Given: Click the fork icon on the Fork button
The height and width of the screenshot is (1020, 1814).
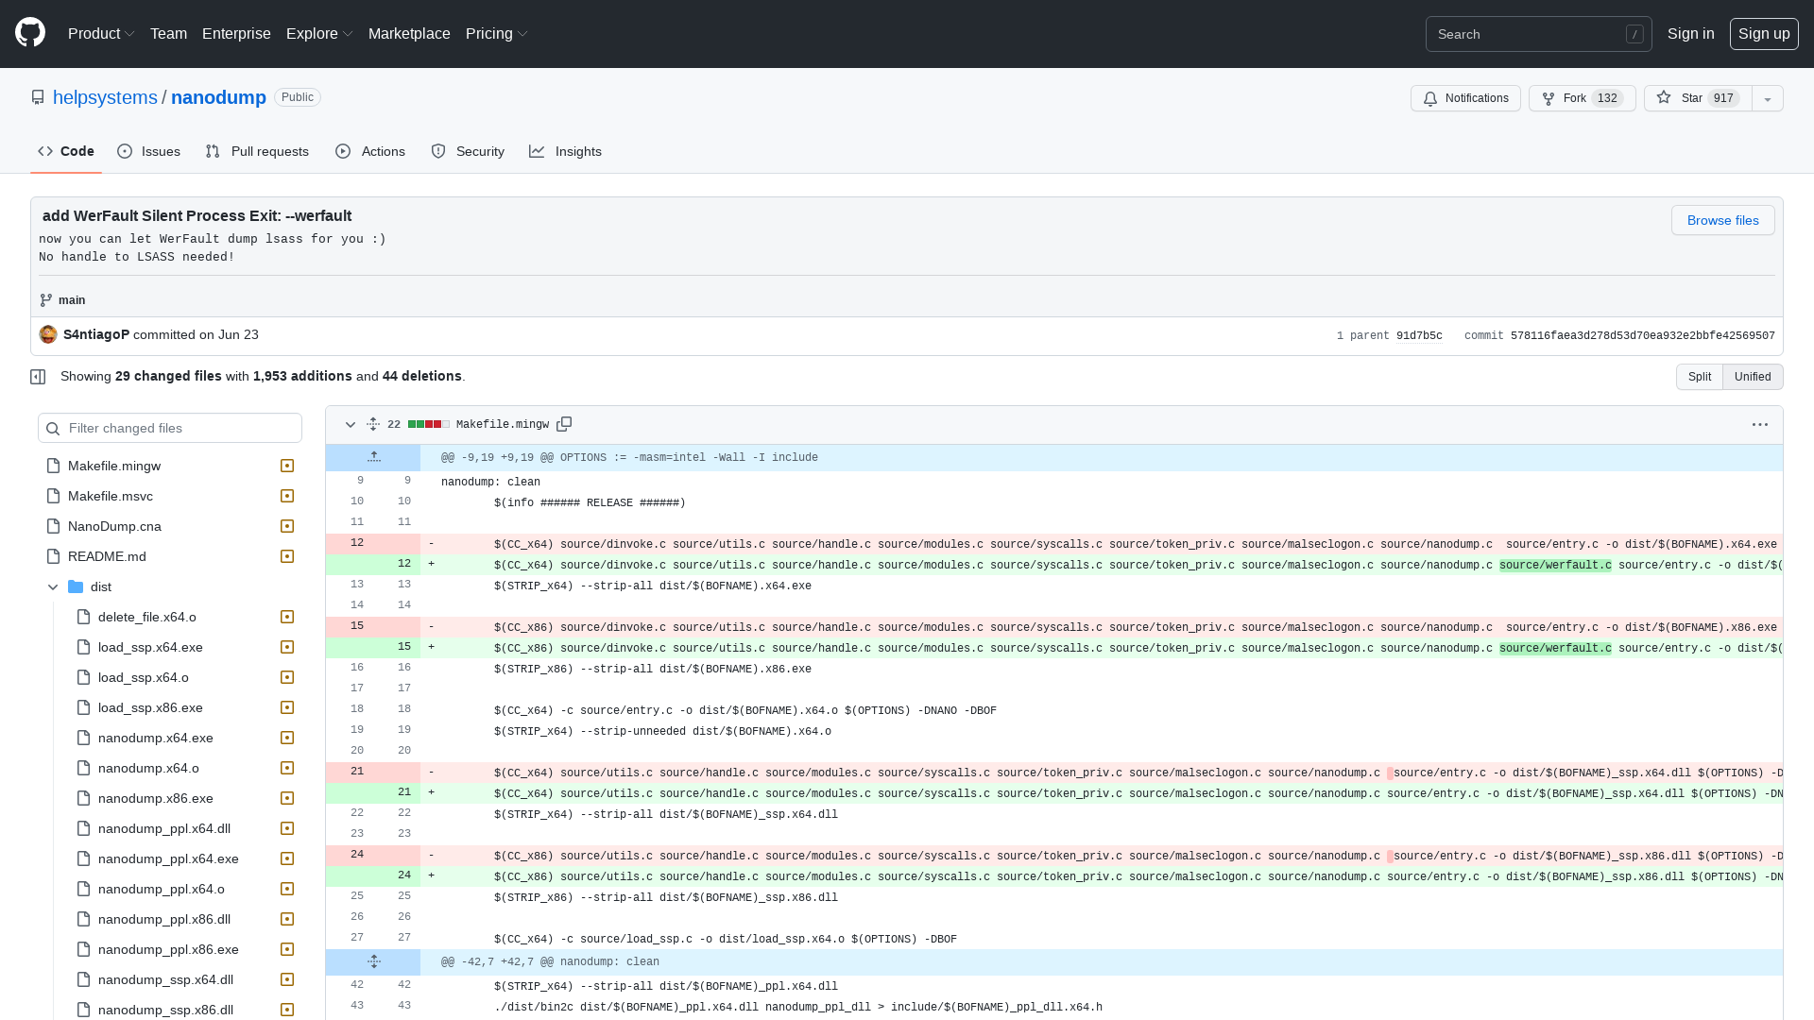Looking at the screenshot, I should click(1548, 98).
